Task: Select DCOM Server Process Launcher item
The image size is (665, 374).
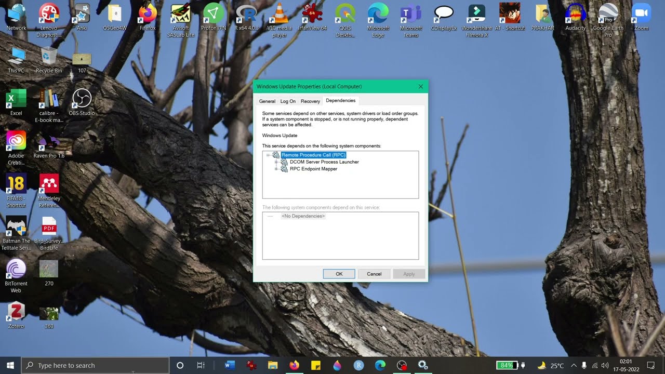Action: (x=324, y=162)
